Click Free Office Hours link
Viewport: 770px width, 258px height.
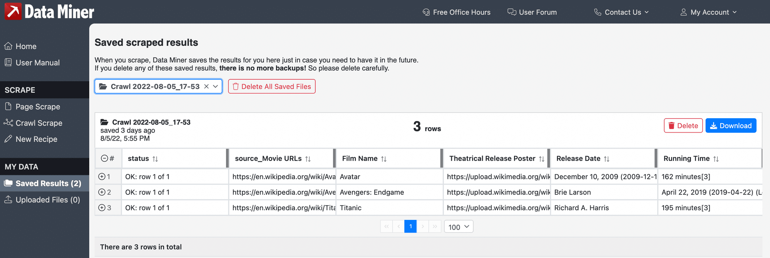pyautogui.click(x=456, y=12)
